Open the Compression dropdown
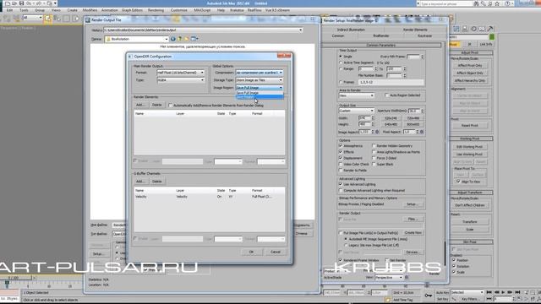 click(260, 73)
